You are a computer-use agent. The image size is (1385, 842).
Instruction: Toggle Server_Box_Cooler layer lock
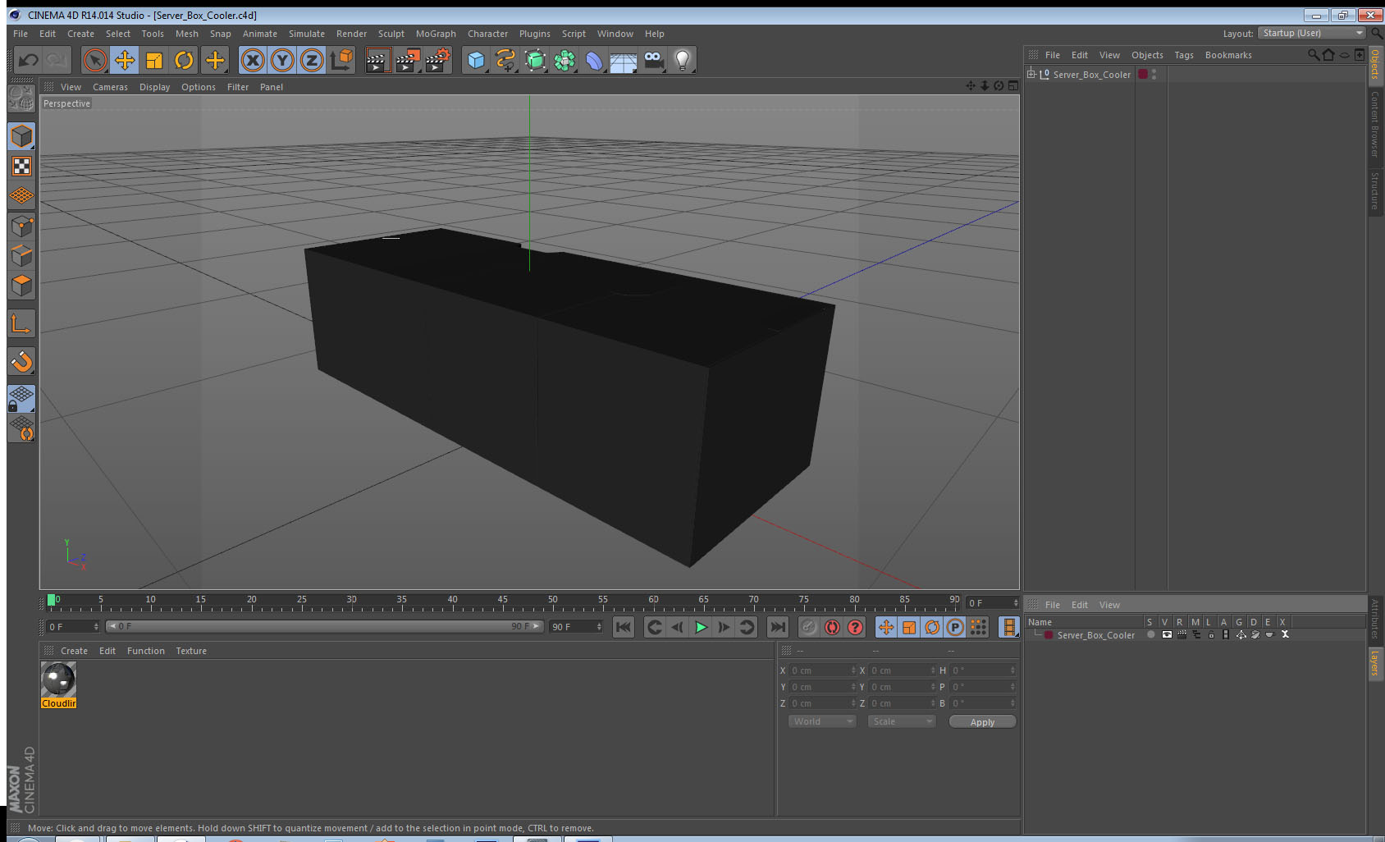click(x=1211, y=634)
